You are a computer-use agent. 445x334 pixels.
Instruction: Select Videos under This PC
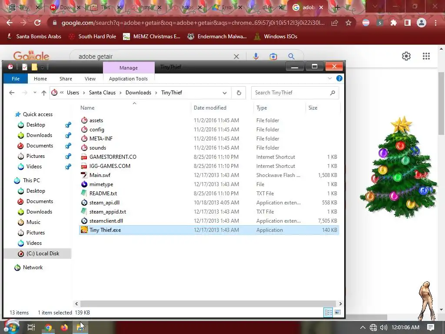[34, 243]
